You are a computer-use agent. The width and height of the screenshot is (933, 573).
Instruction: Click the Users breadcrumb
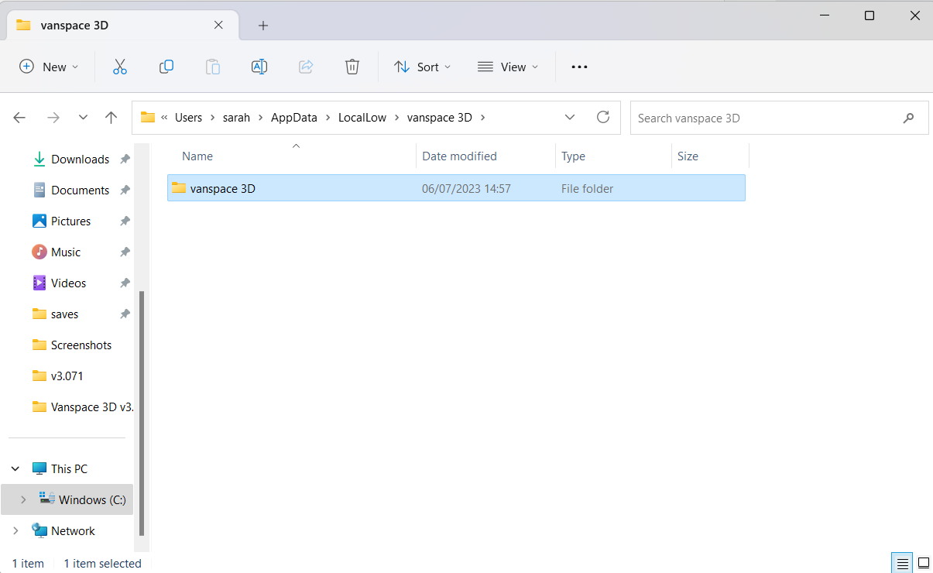coord(188,118)
